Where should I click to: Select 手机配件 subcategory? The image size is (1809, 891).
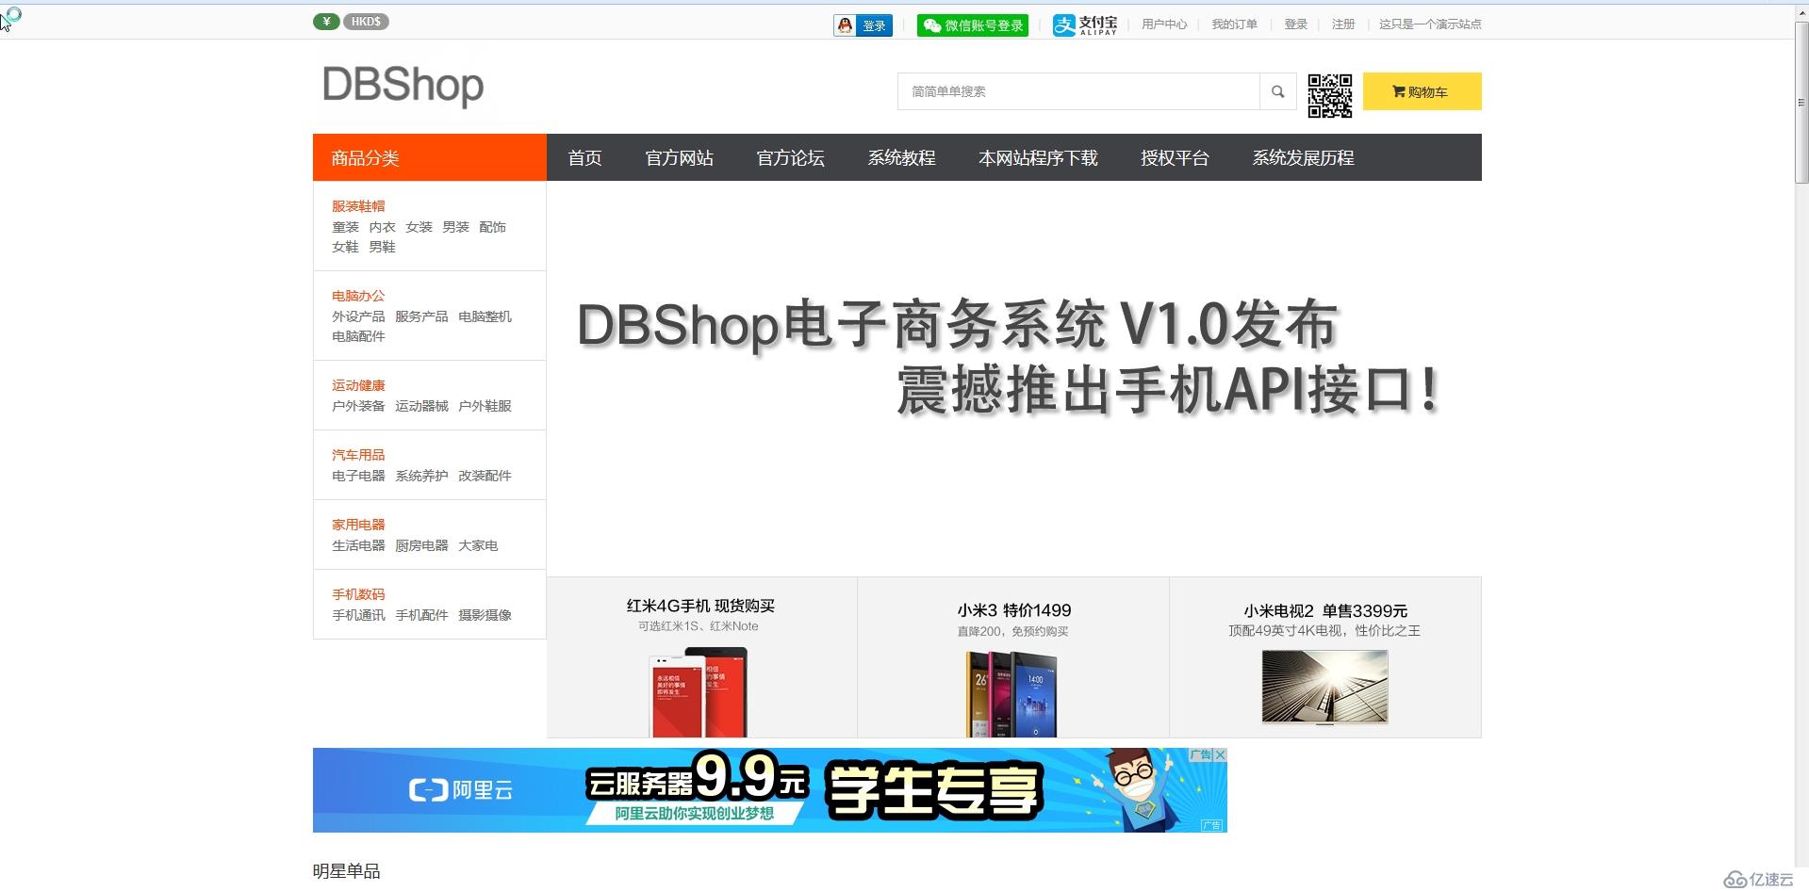(421, 615)
